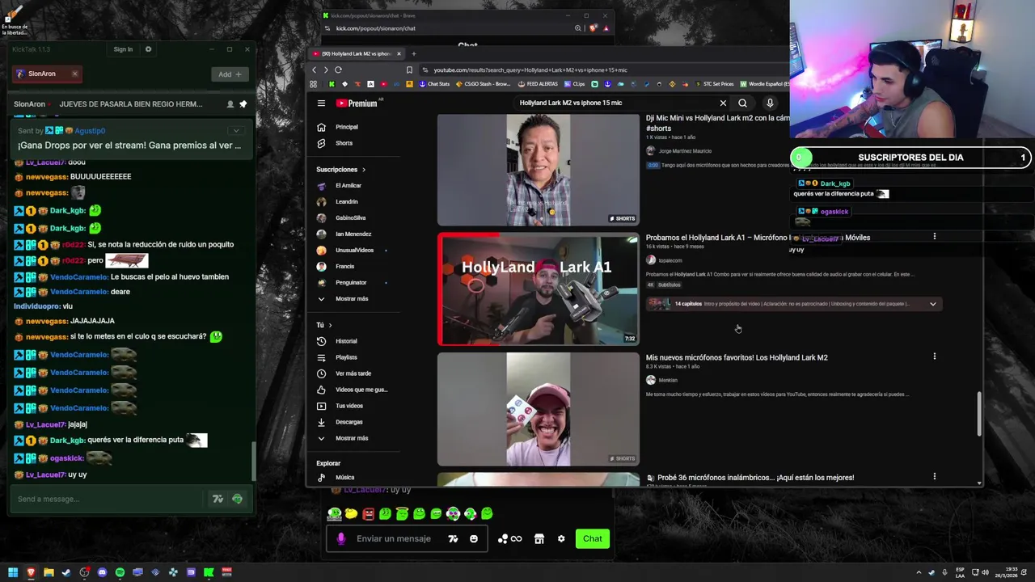Open FEED ALERTAS bookmark

[x=538, y=84]
